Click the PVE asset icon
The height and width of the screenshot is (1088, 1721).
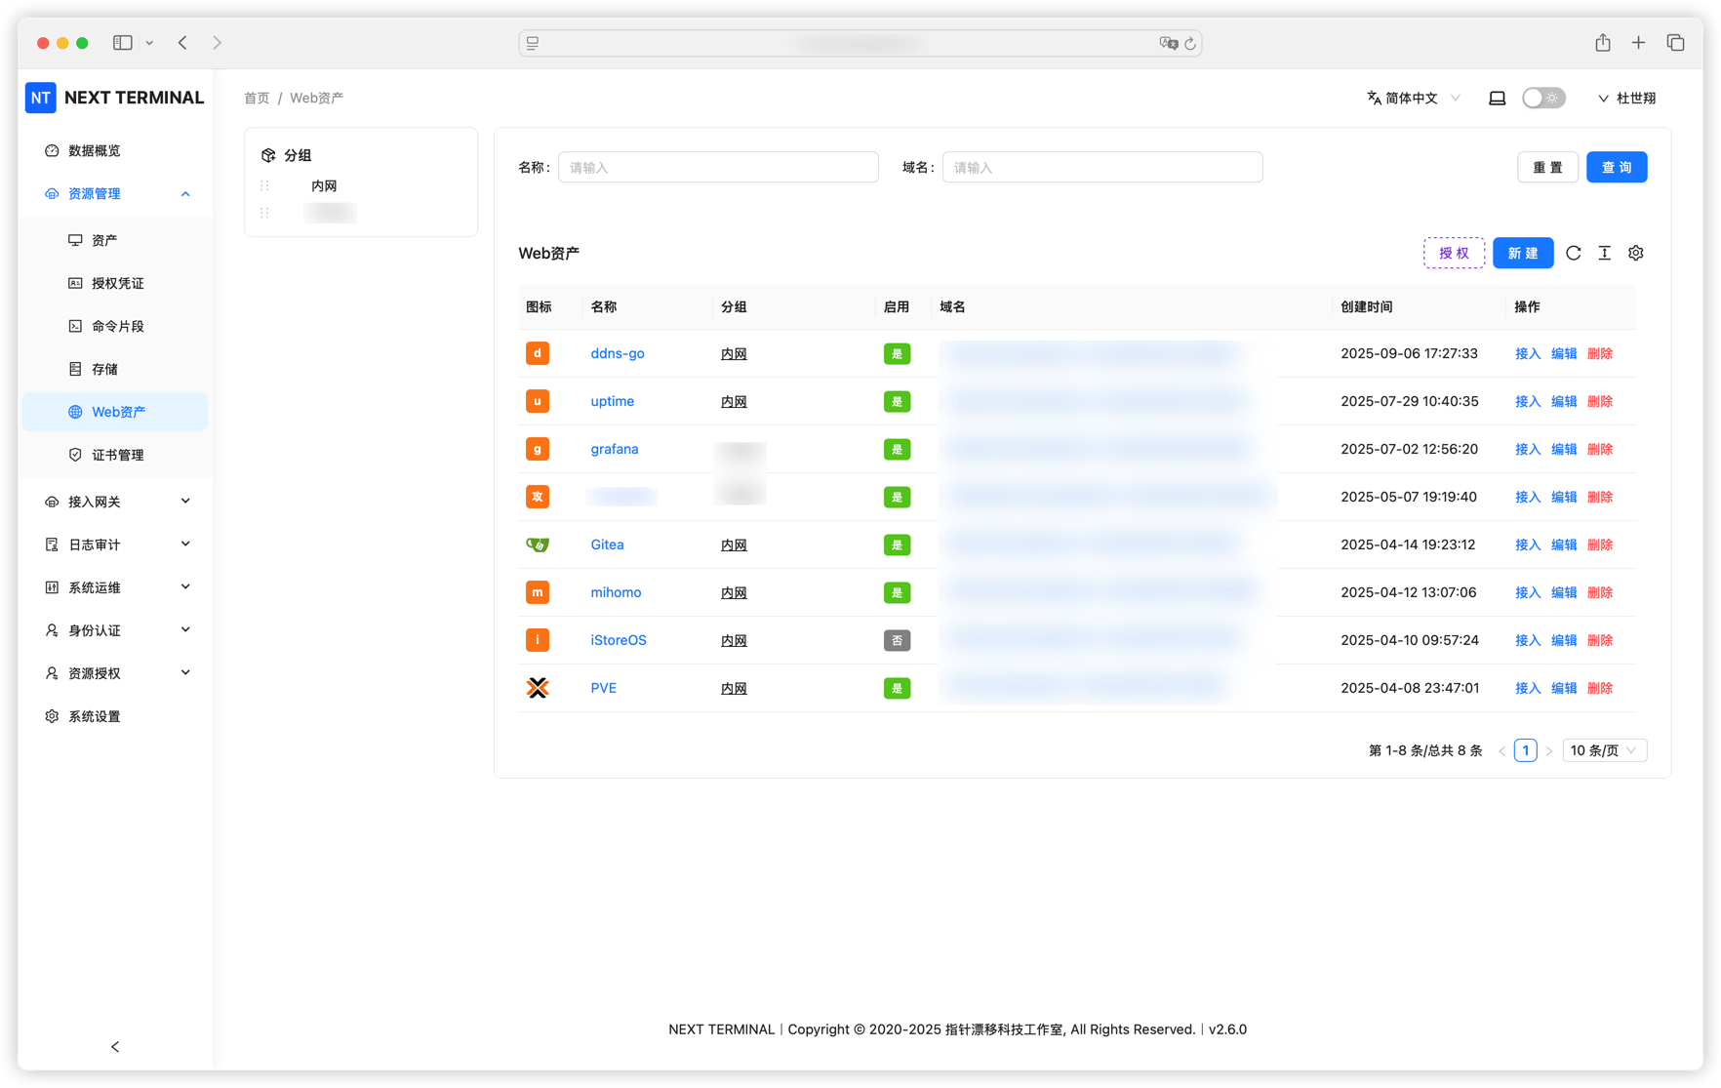pos(538,688)
